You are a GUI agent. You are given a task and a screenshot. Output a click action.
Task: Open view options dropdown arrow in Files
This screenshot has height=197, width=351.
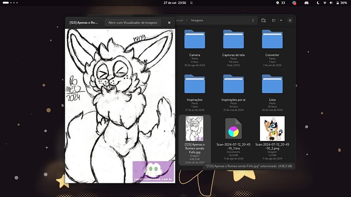(x=281, y=20)
